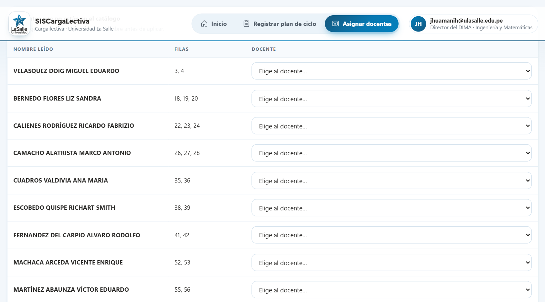This screenshot has height=302, width=545.
Task: Click the La Salle university logo
Action: point(19,24)
